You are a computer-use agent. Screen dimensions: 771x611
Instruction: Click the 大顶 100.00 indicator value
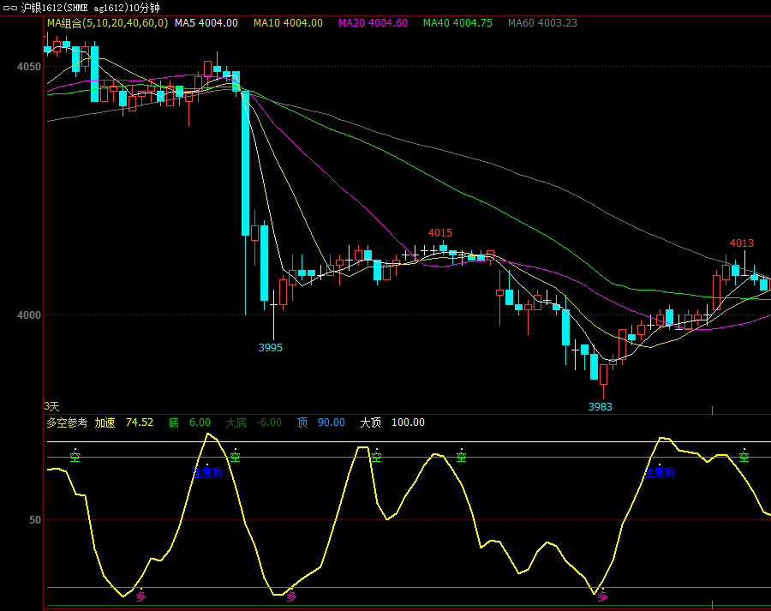pyautogui.click(x=391, y=422)
